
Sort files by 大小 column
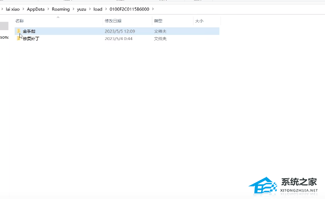(199, 21)
